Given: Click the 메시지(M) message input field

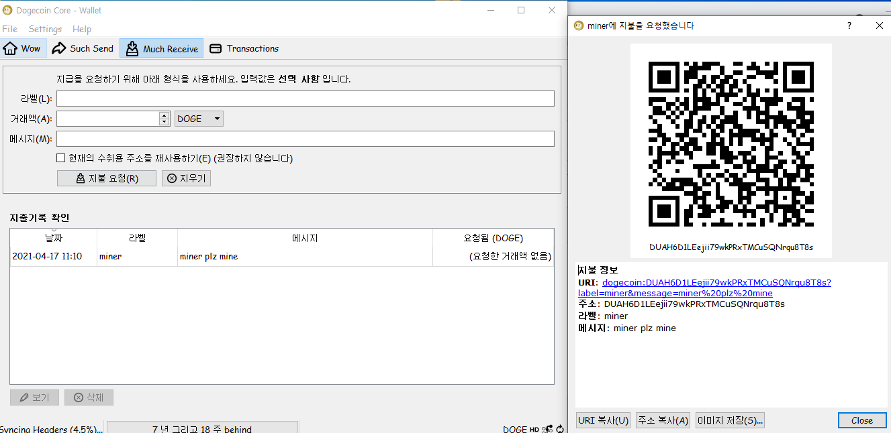Looking at the screenshot, I should [306, 139].
